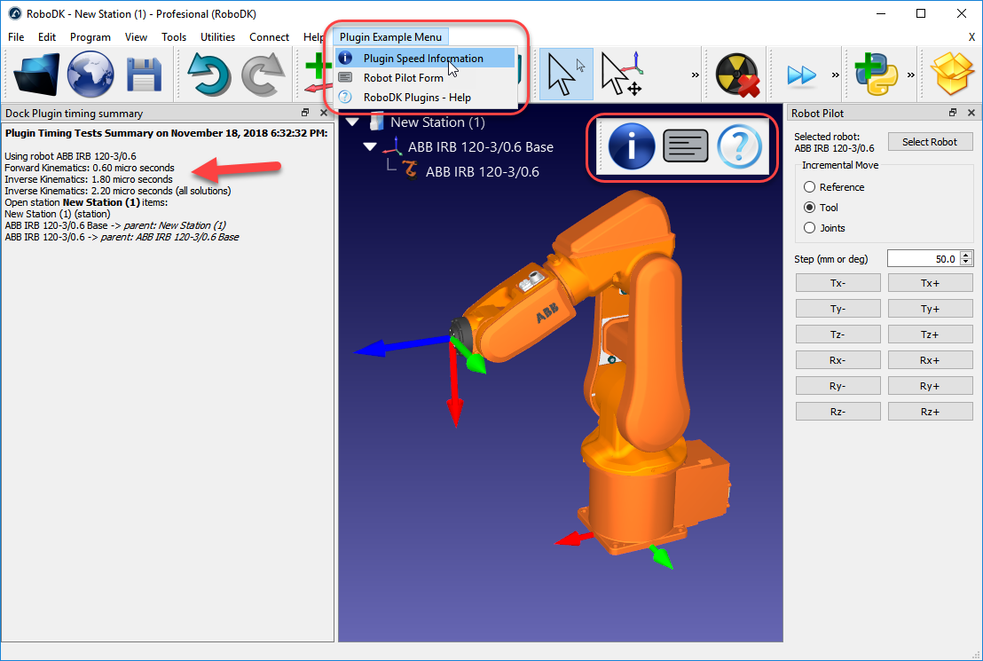Select the Joints radio button
Screen dimensions: 983x661
[809, 228]
